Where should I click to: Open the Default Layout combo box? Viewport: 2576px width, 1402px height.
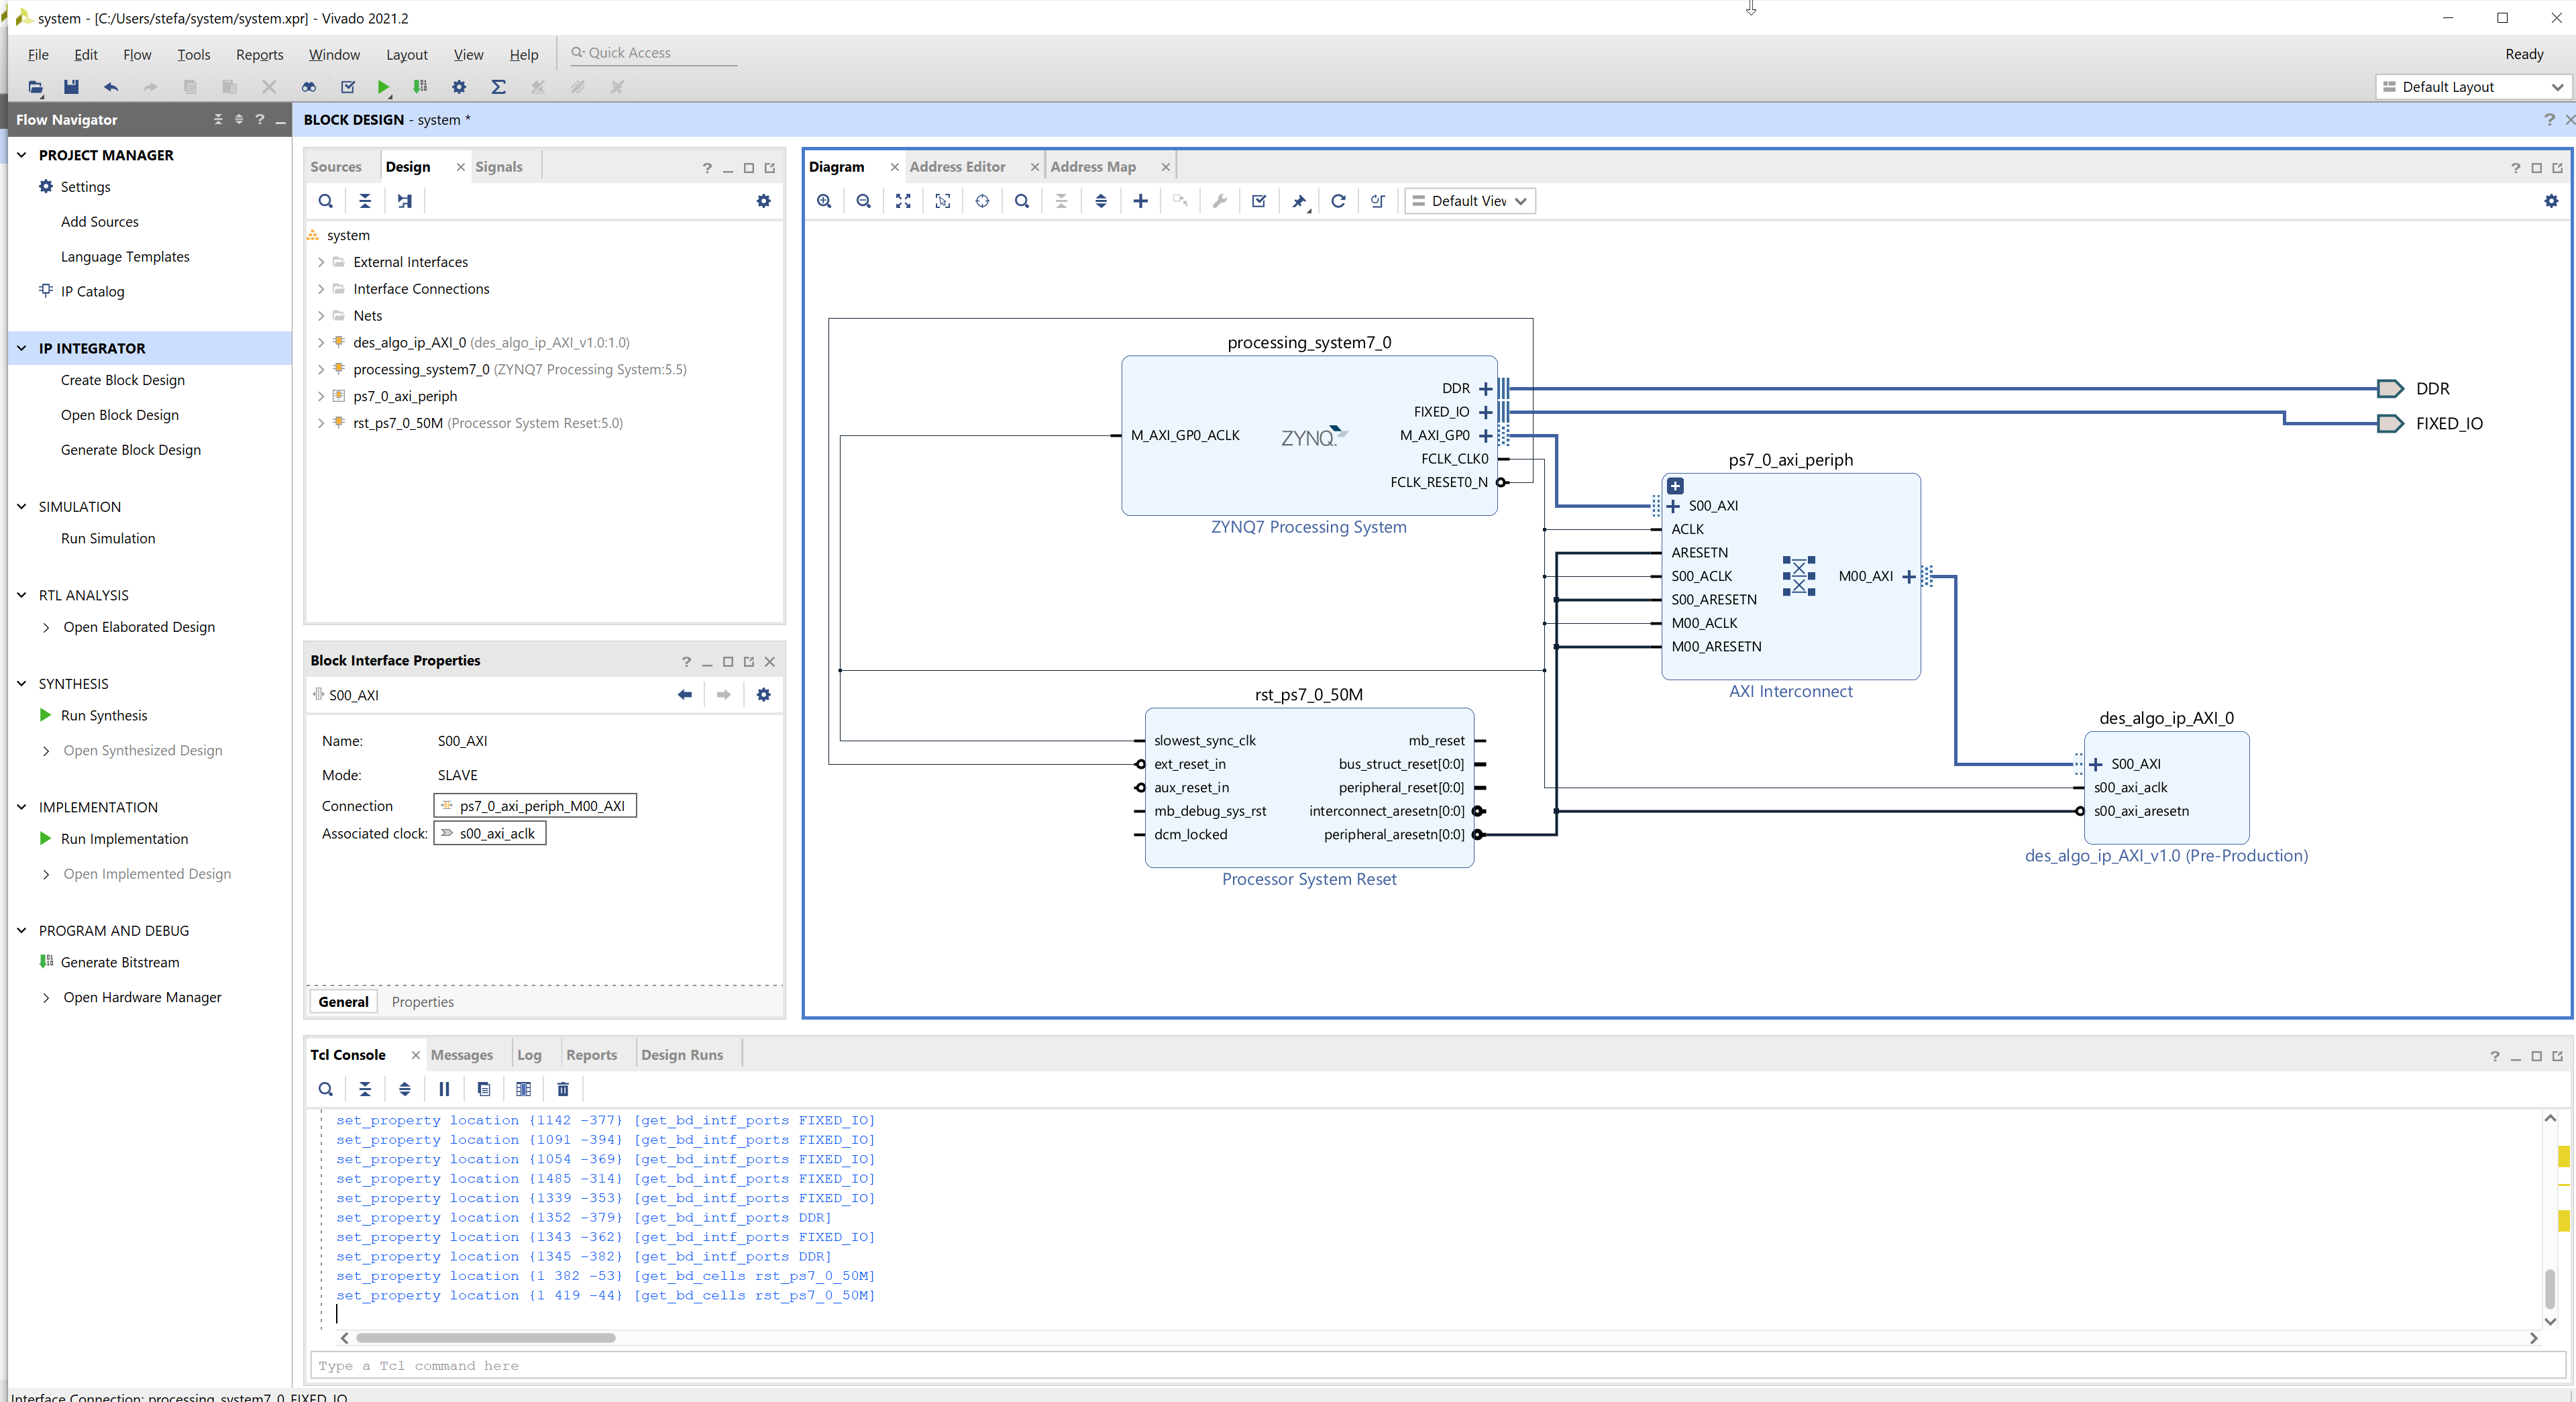tap(2471, 87)
